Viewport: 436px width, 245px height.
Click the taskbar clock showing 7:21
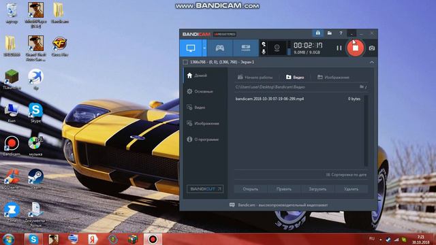[421, 240]
